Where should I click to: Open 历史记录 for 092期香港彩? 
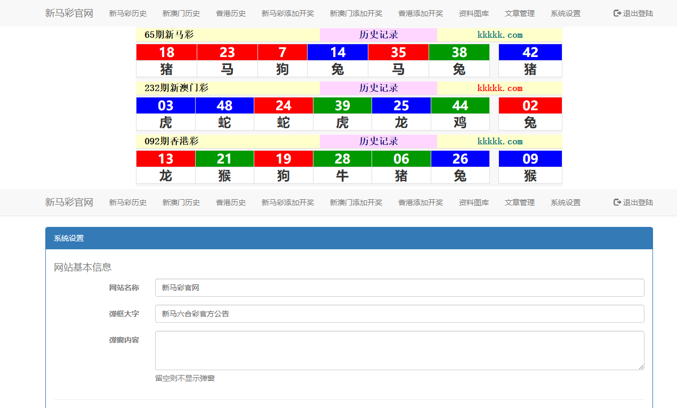coord(378,142)
